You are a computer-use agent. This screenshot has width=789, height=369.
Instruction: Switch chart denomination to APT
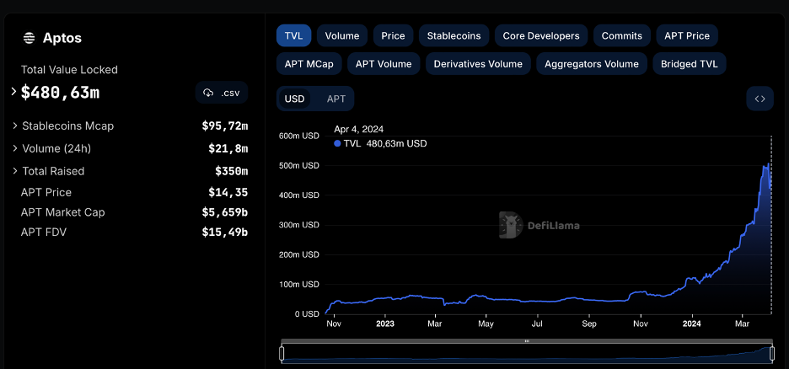tap(336, 99)
